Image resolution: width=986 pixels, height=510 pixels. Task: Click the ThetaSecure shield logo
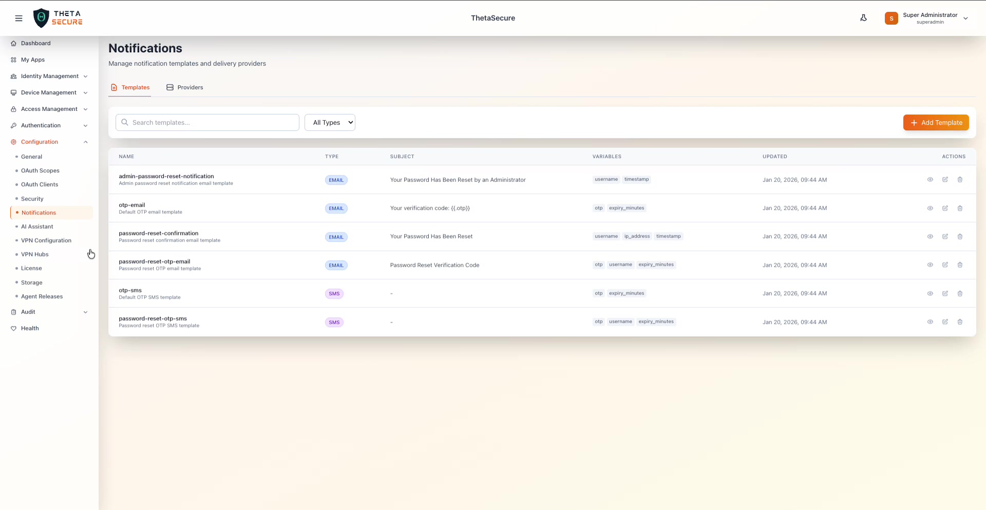(x=42, y=17)
